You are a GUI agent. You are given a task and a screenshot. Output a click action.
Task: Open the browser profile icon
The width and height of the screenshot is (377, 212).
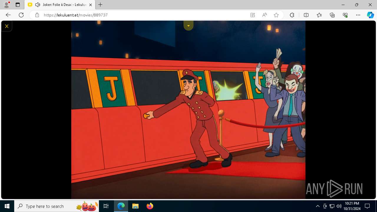coord(6,5)
